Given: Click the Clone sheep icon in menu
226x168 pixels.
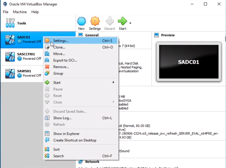Looking at the screenshot, I should (x=47, y=47).
